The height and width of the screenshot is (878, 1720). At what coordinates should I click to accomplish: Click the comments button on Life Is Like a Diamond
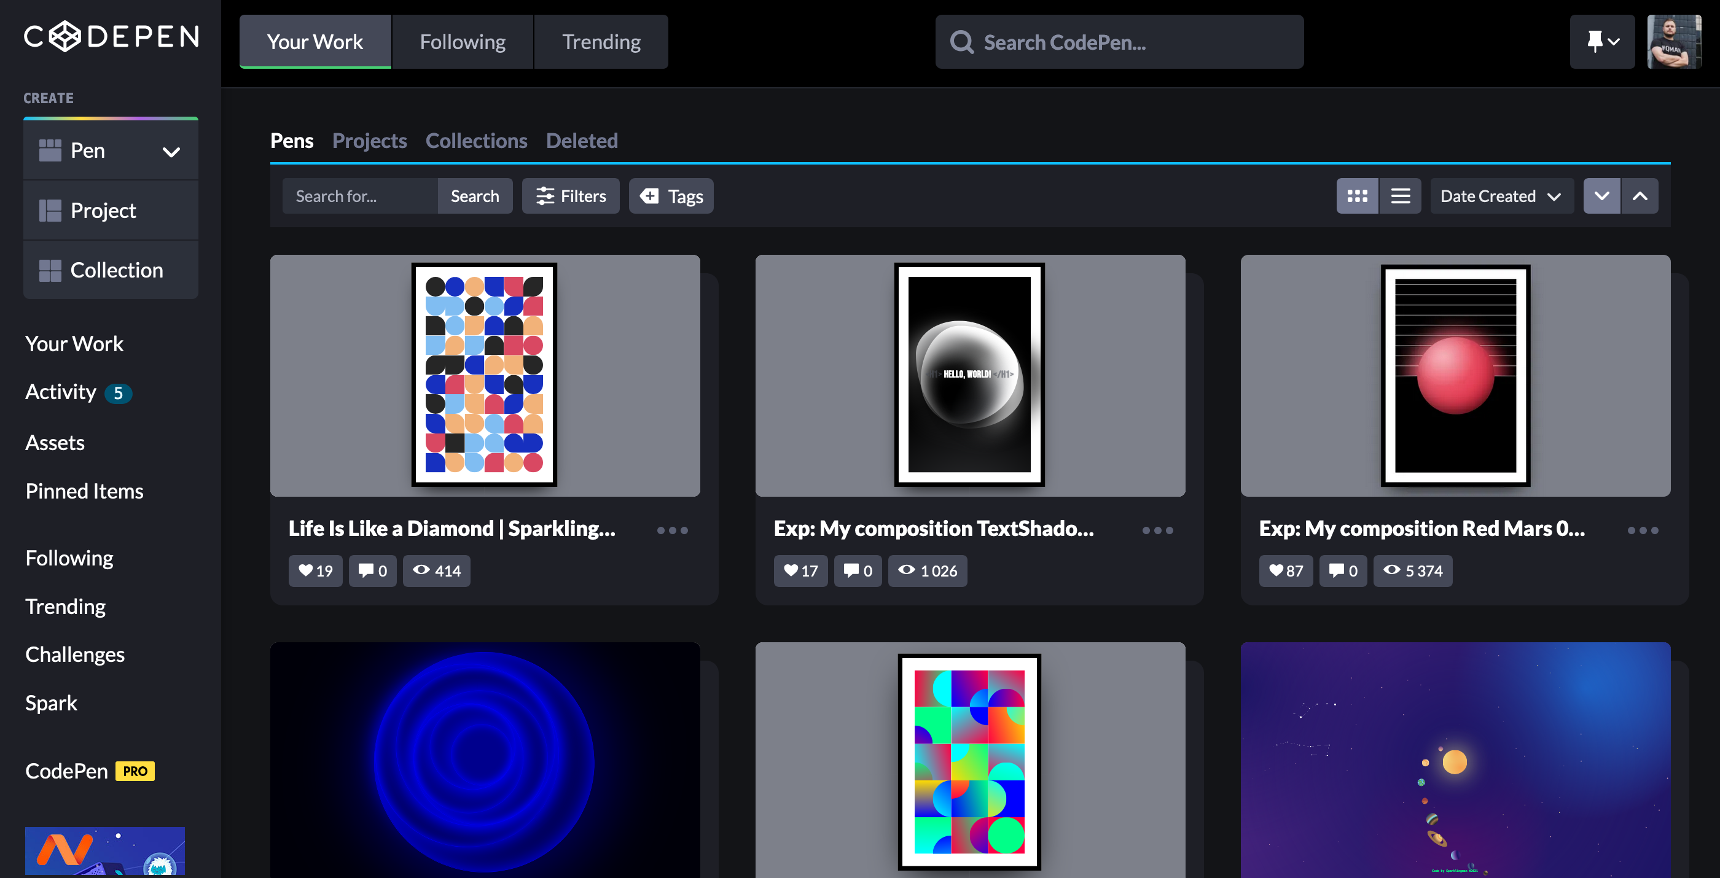point(373,571)
